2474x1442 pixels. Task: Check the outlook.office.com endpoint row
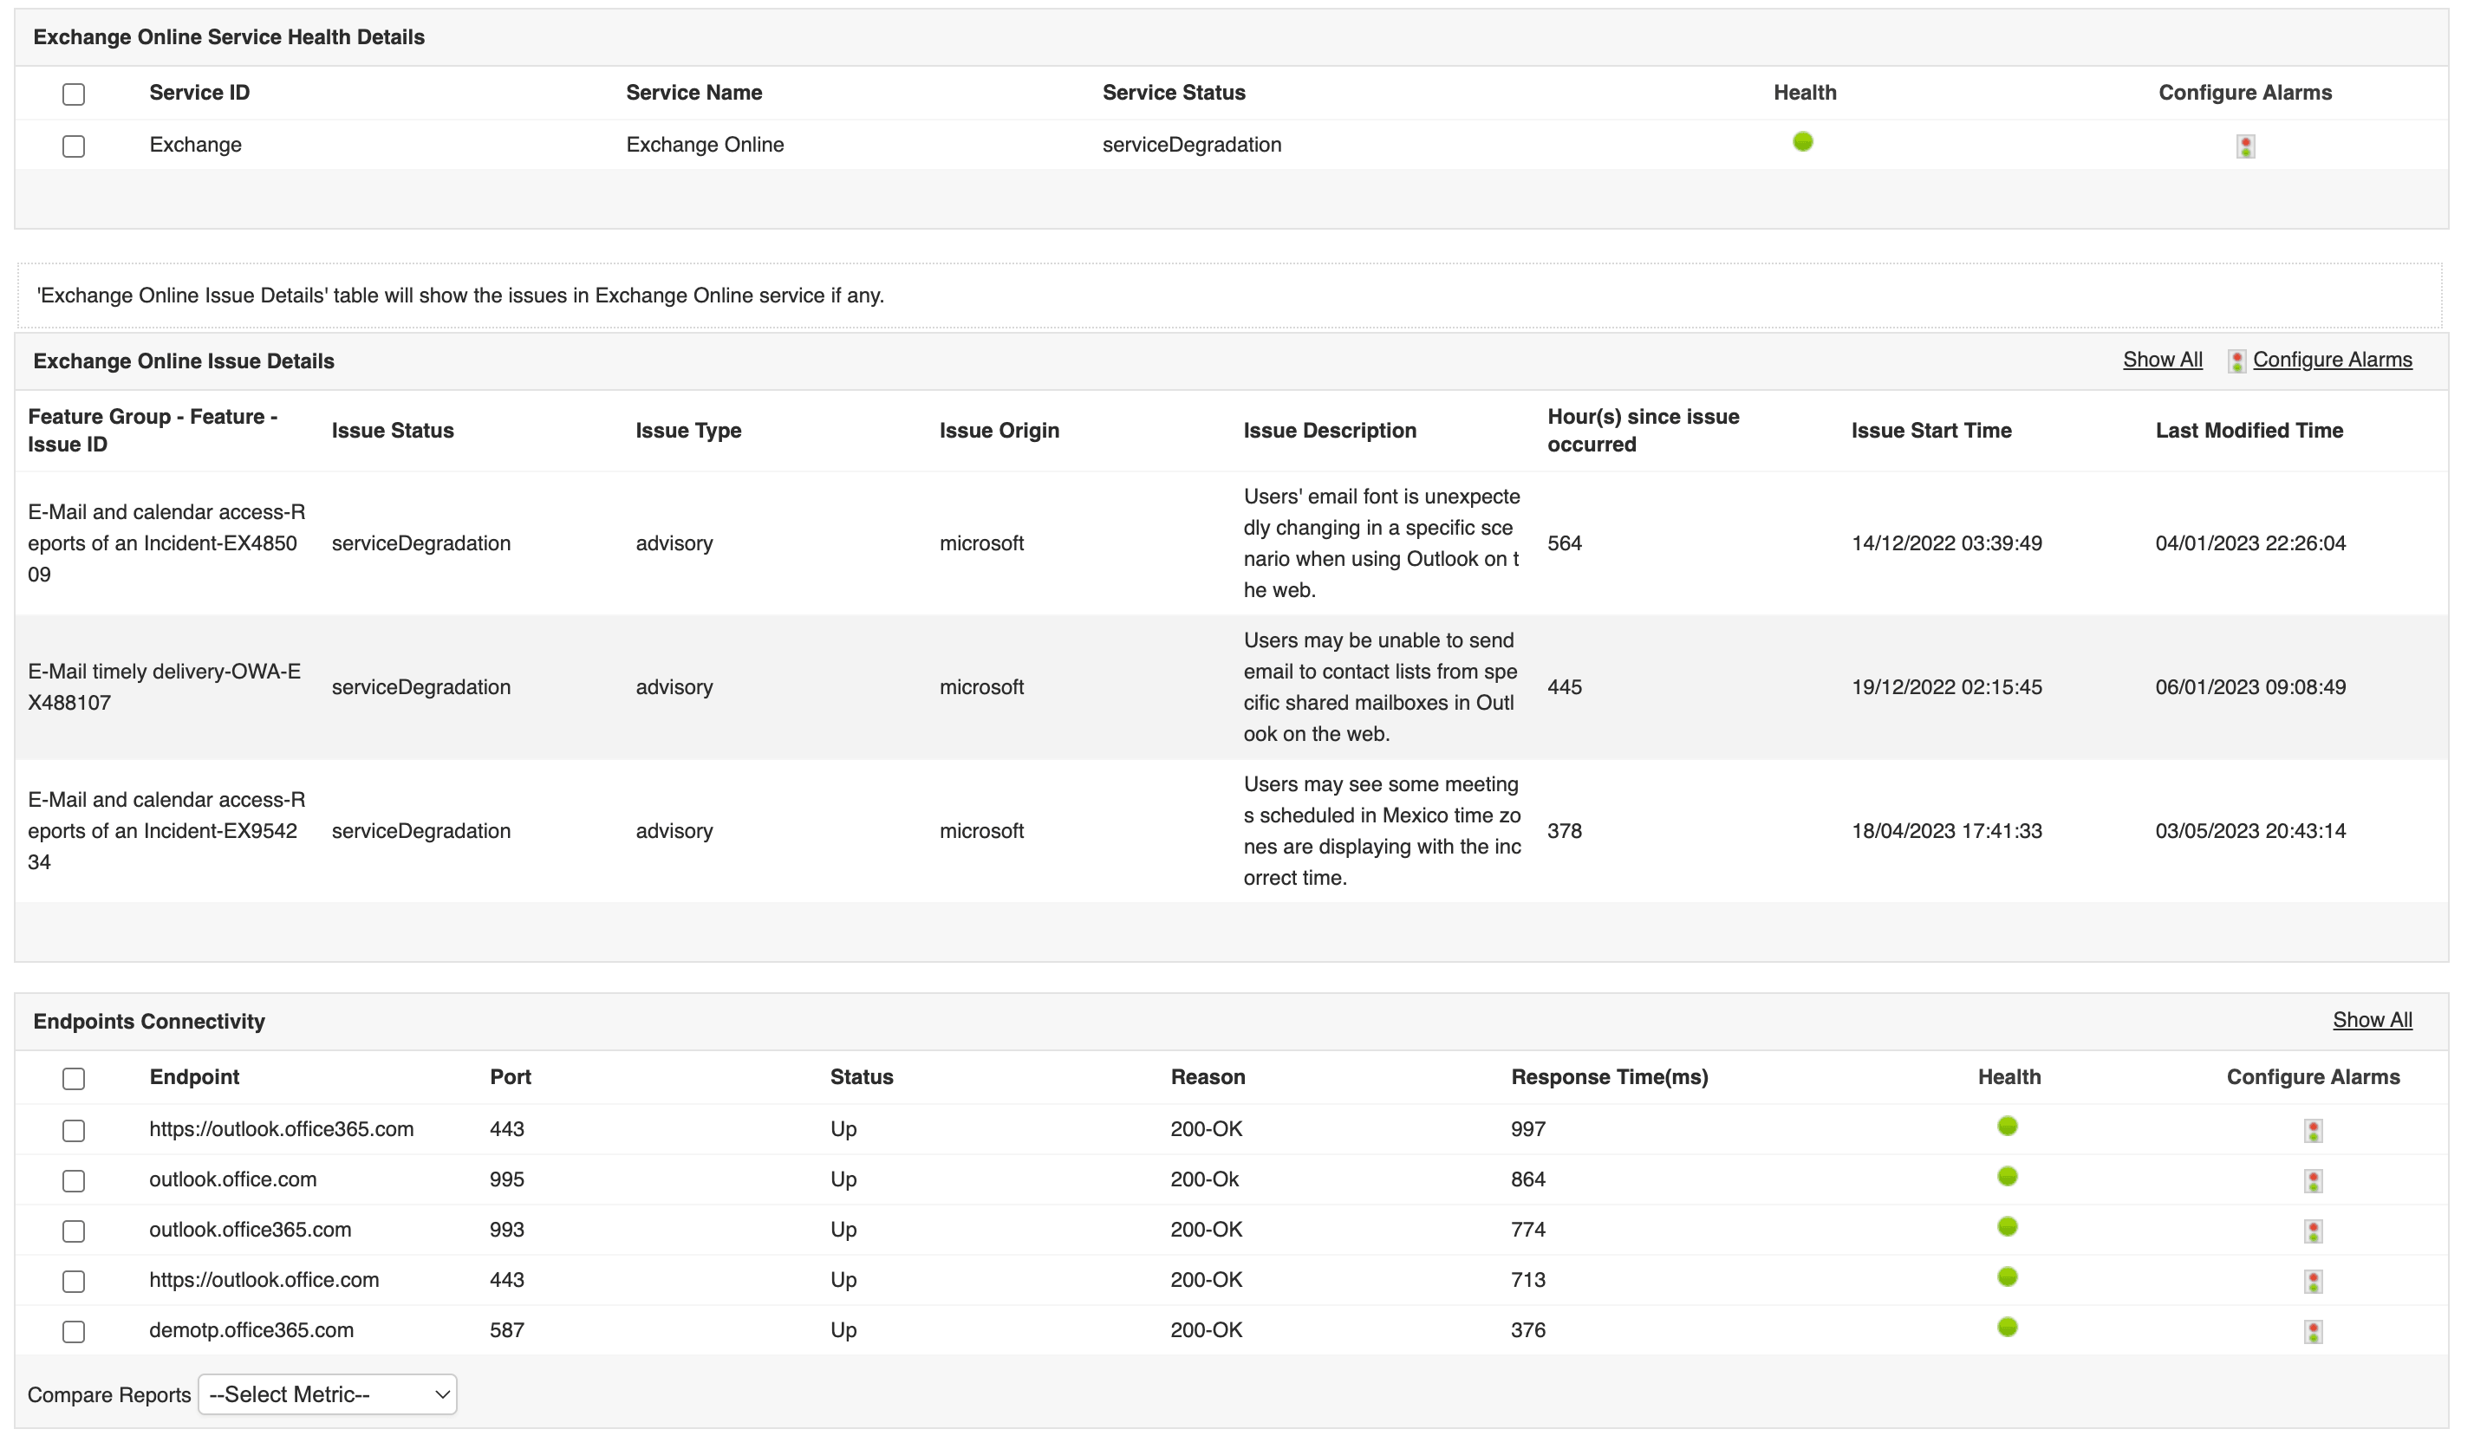(74, 1181)
